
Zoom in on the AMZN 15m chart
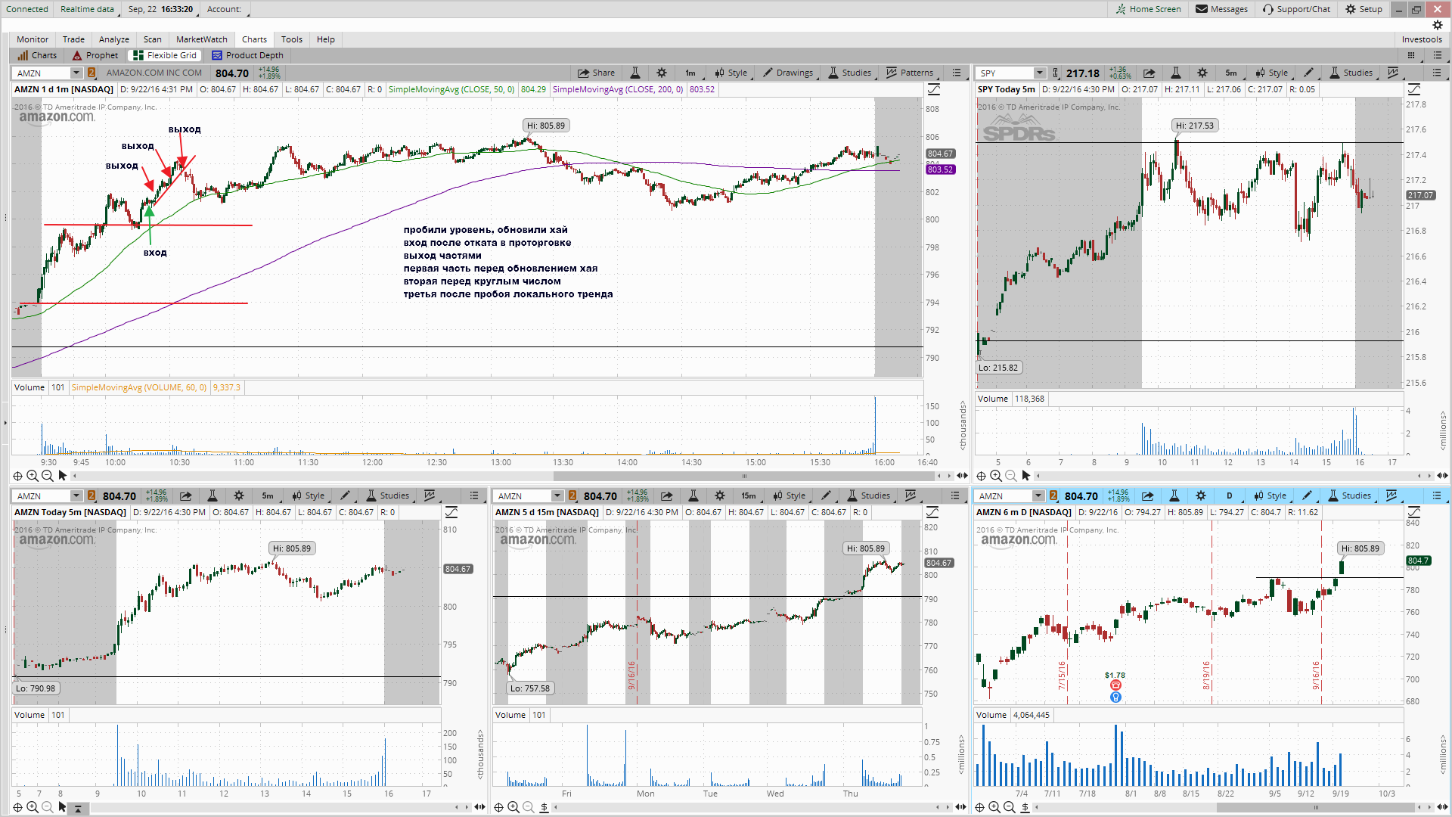pyautogui.click(x=513, y=807)
